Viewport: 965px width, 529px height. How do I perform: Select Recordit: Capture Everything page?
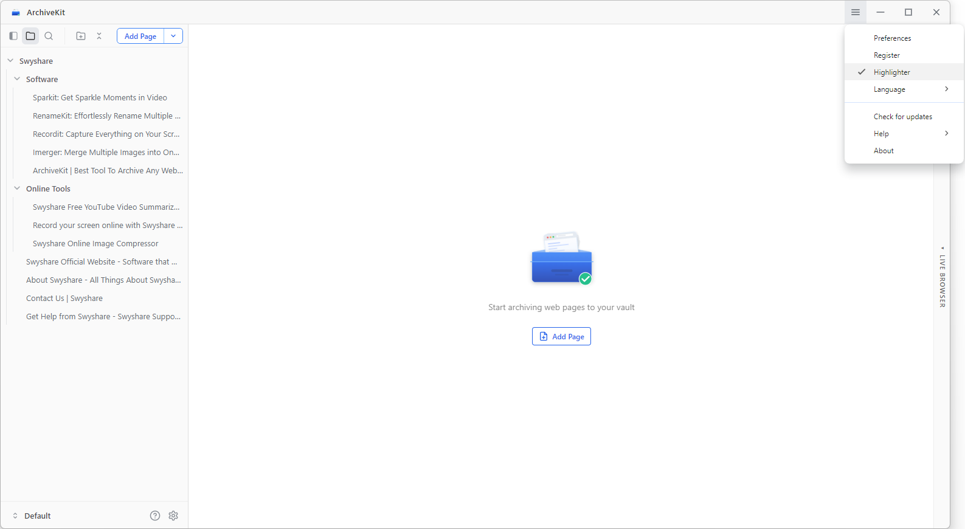(106, 134)
